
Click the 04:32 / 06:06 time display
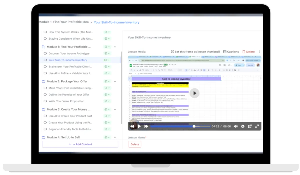pyautogui.click(x=221, y=126)
